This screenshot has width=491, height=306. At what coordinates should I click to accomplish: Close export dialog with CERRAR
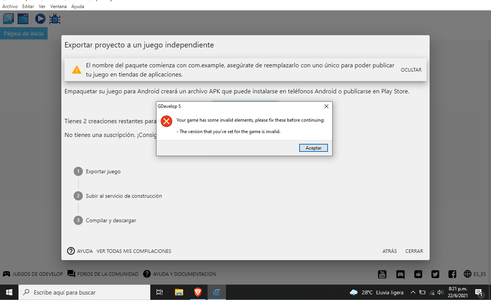(x=414, y=251)
